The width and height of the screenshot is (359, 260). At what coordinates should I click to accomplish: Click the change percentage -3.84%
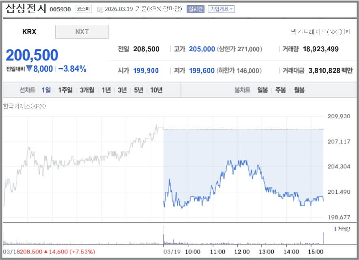click(x=72, y=69)
